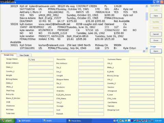The width and height of the screenshot is (164, 123).
Task: Click the Res Address input field
Action: point(91,64)
